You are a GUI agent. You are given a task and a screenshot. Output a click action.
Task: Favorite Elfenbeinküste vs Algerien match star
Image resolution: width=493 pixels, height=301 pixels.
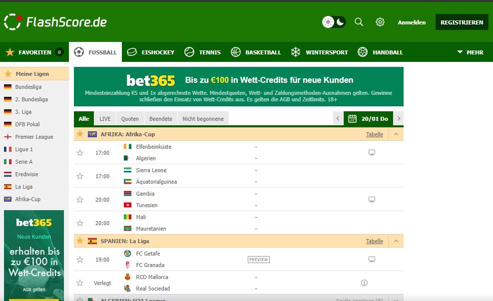coord(80,153)
